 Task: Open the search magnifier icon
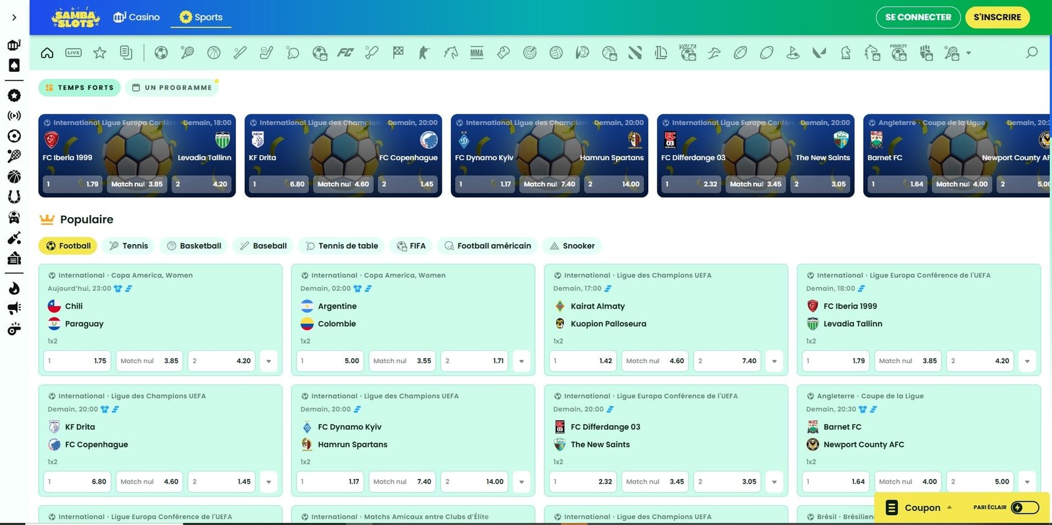point(1032,53)
